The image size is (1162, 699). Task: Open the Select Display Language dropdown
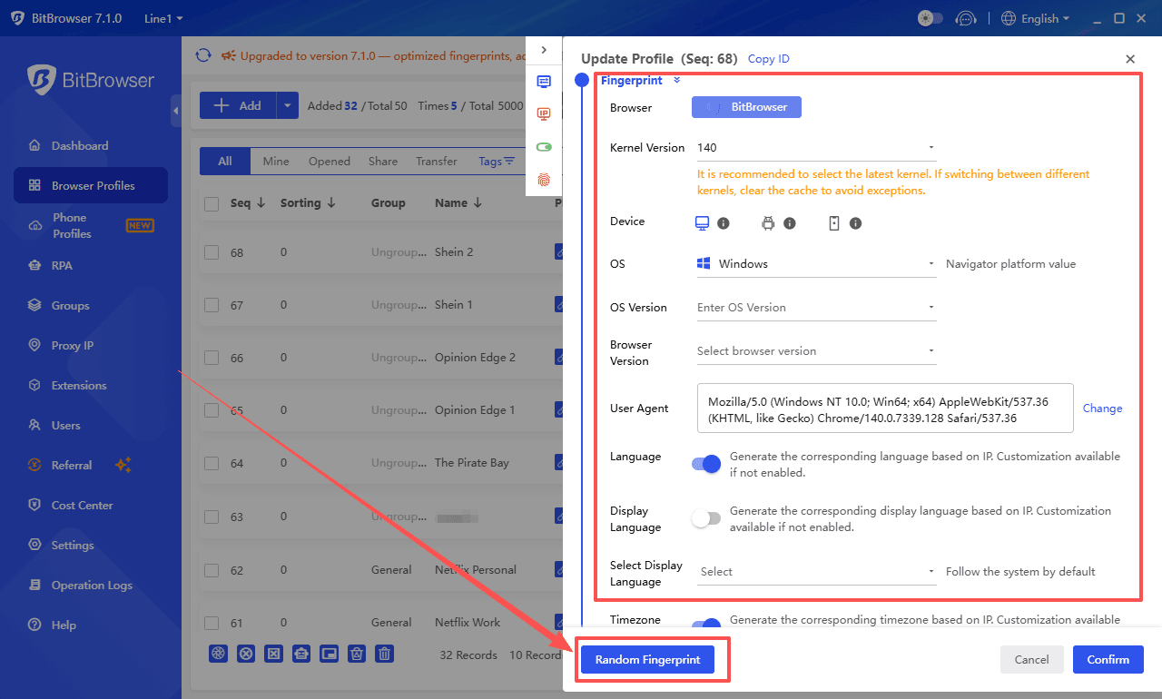click(816, 572)
